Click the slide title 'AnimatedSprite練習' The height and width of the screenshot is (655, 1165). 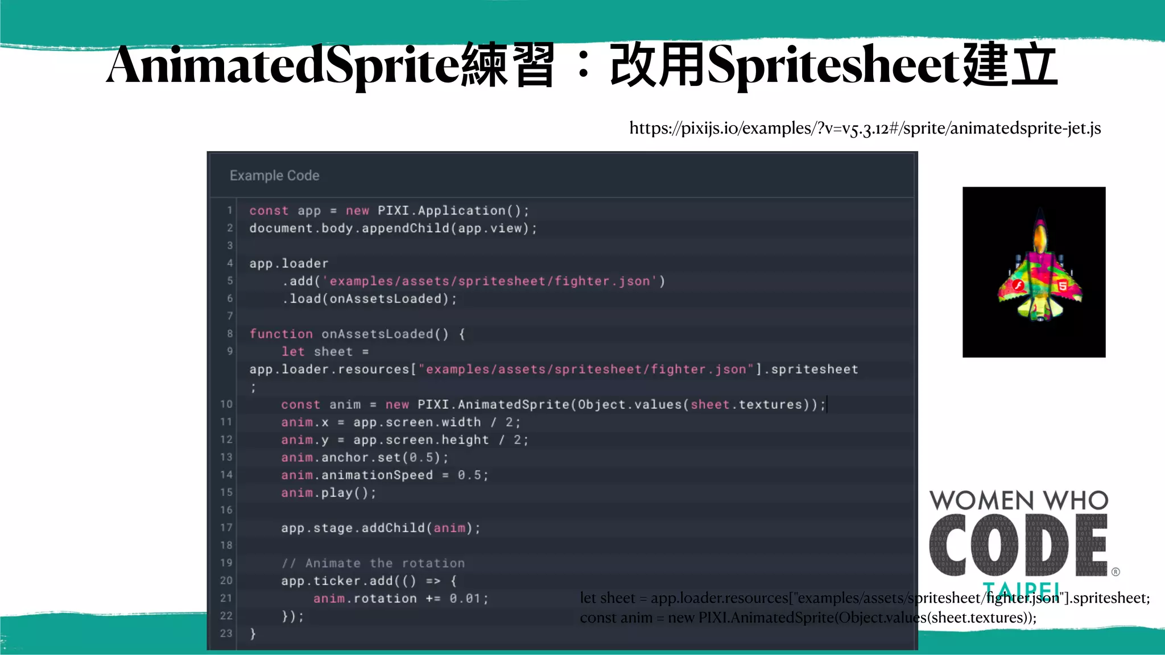[x=330, y=65]
